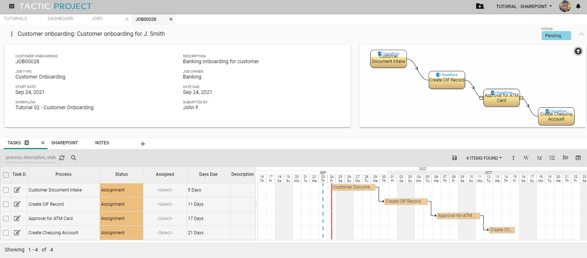The height and width of the screenshot is (258, 587).
Task: Open Assigned select for Create CIF Record
Action: pos(165,204)
